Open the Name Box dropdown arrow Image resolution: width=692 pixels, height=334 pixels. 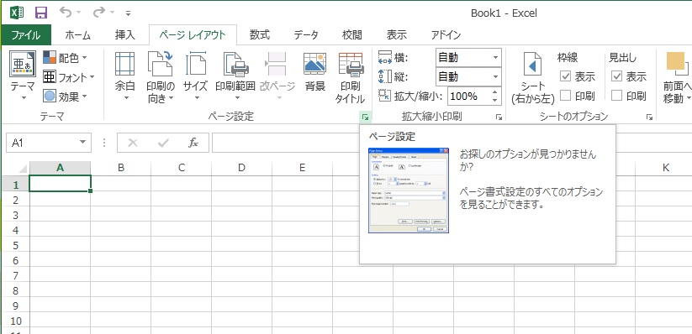tap(82, 143)
